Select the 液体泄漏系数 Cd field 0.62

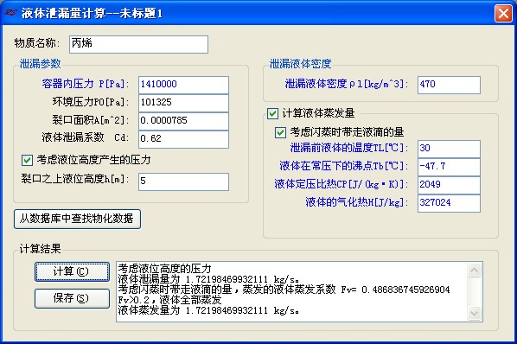coord(183,139)
